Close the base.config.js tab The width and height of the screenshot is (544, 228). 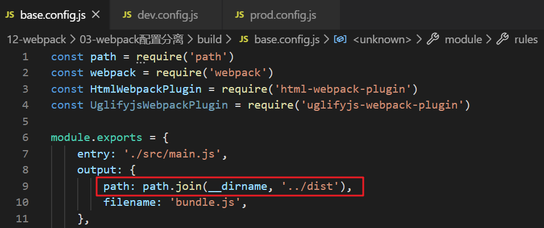pos(96,15)
